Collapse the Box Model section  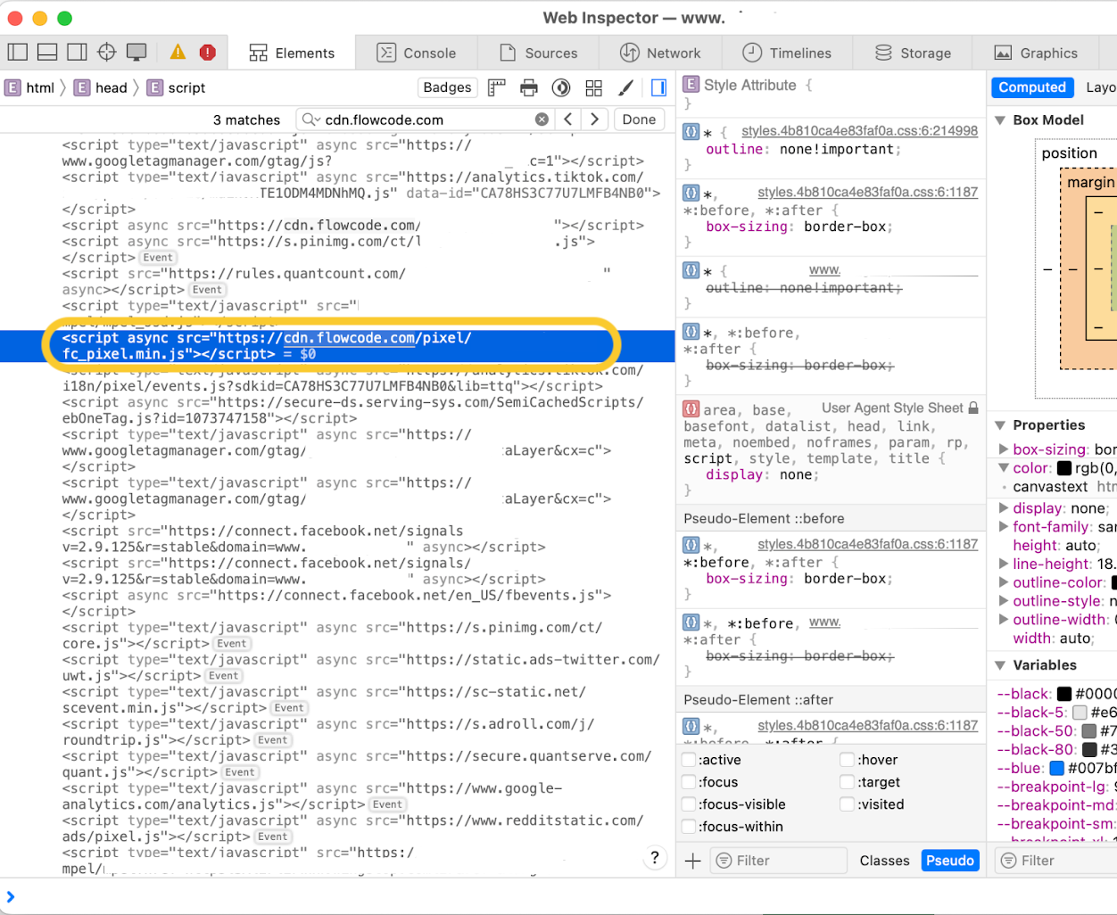[999, 120]
